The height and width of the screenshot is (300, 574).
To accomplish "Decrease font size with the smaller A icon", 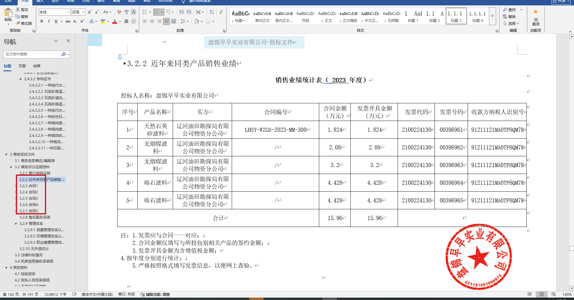I will point(97,12).
